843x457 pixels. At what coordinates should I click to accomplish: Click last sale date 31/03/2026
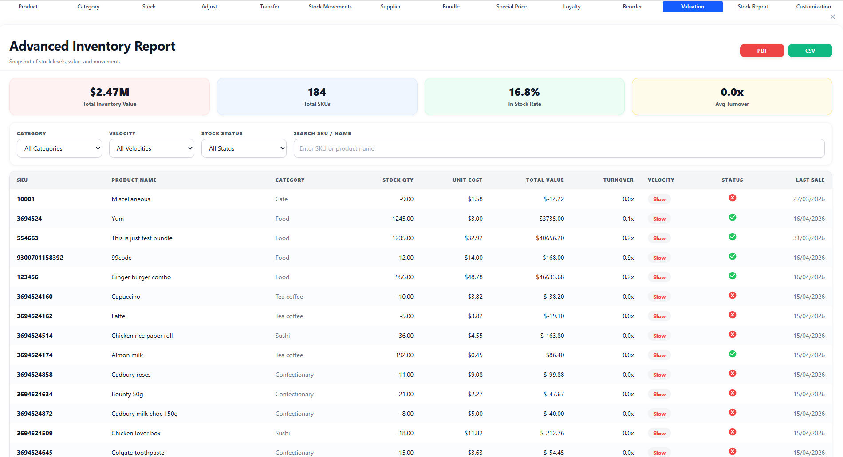click(x=809, y=238)
